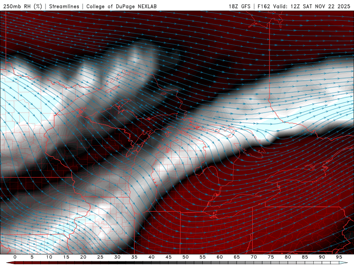Click the "F162" forecast hour label

264,6
